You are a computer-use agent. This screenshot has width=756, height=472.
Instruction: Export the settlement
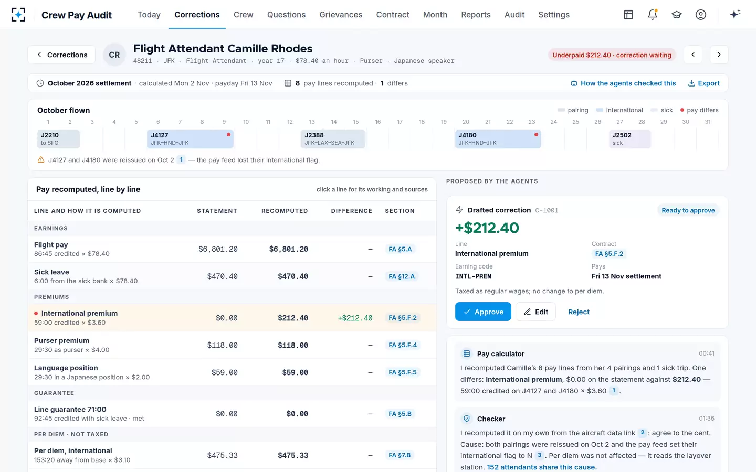click(704, 83)
